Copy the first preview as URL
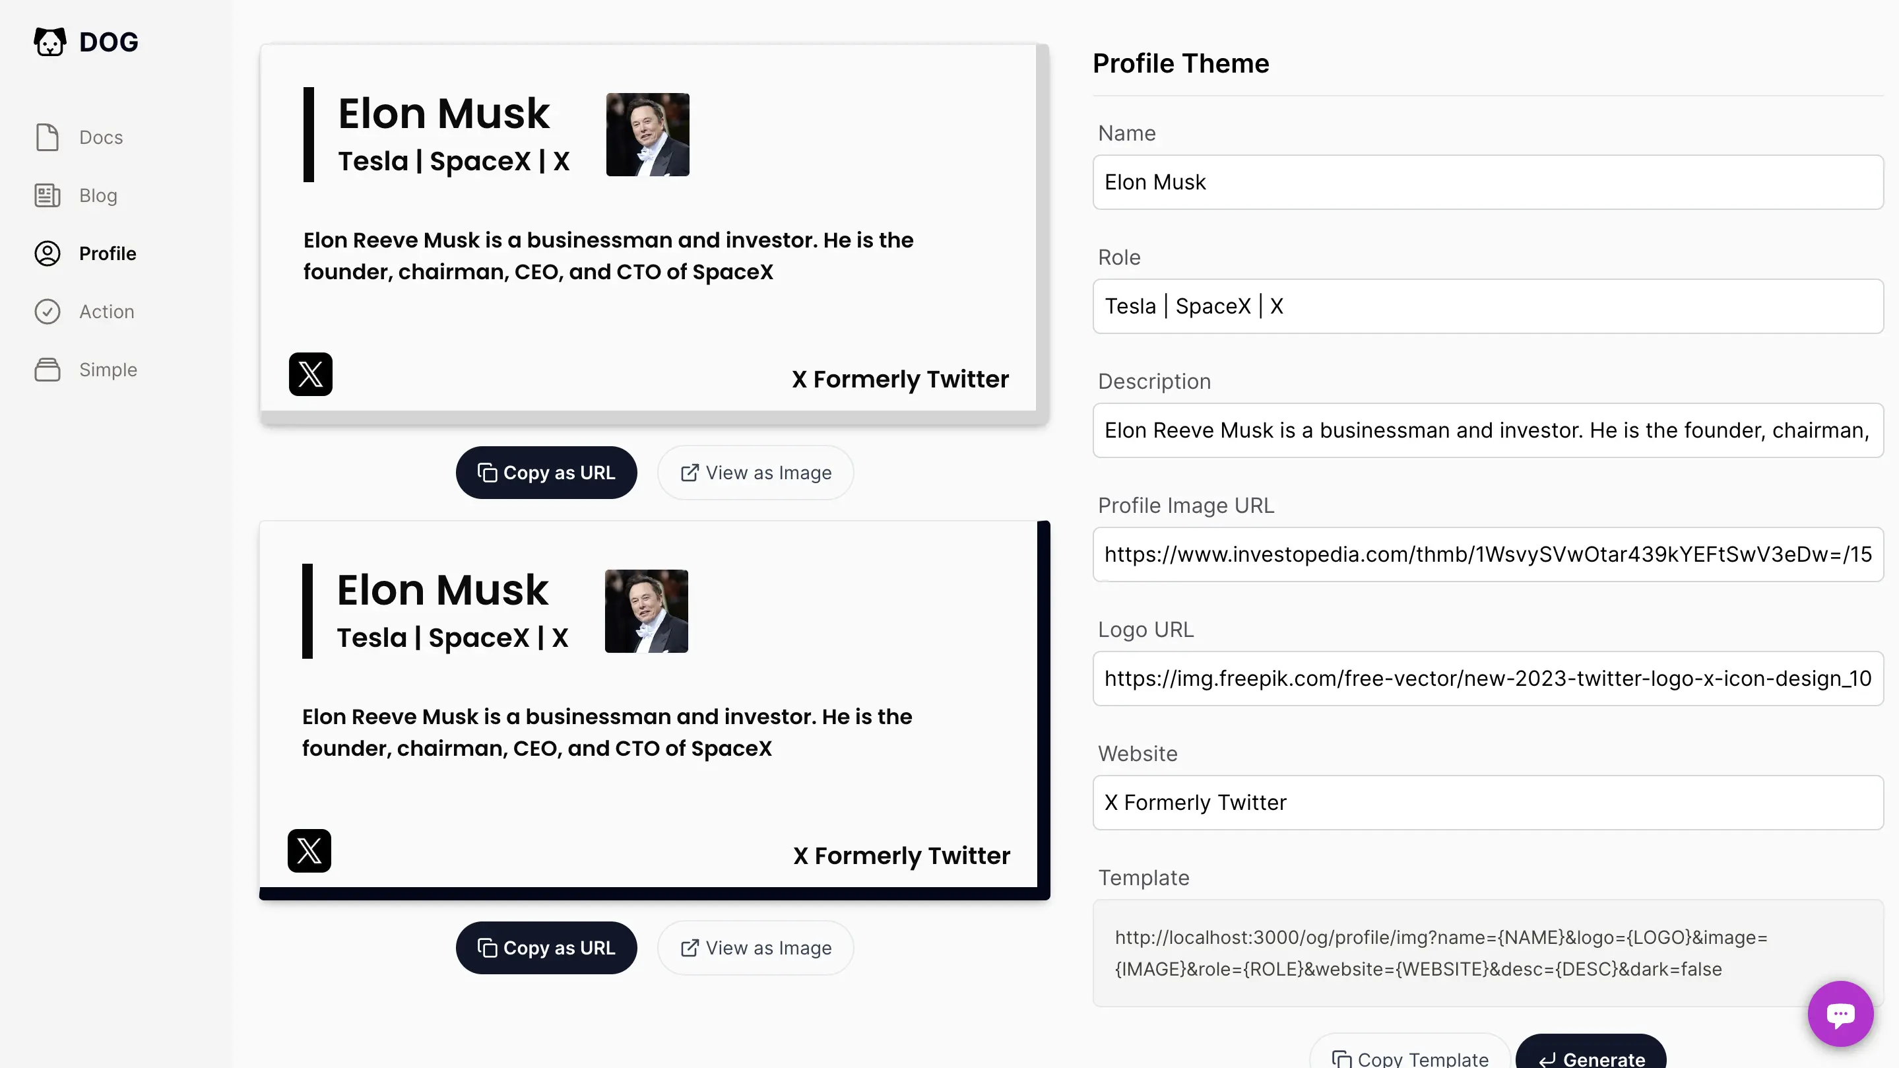Viewport: 1899px width, 1068px height. pyautogui.click(x=546, y=473)
